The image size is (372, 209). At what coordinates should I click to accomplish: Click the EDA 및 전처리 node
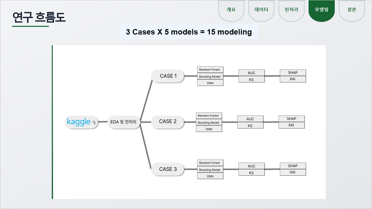(124, 122)
